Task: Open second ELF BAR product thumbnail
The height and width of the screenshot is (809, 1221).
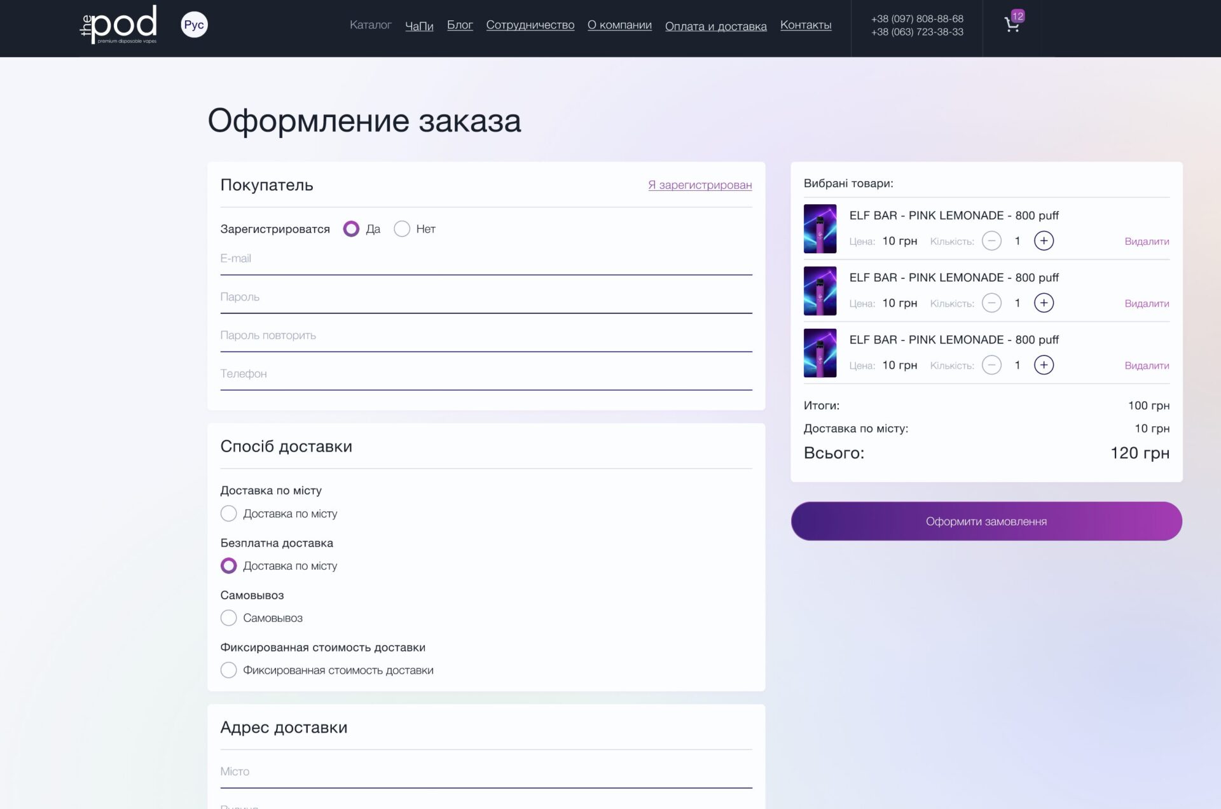Action: point(820,291)
